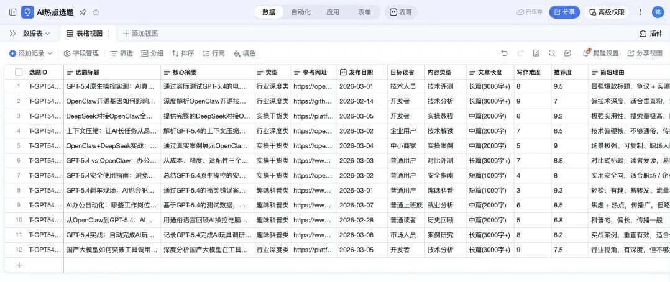Open the 插件 plugins panel
This screenshot has height=282, width=670.
(651, 33)
